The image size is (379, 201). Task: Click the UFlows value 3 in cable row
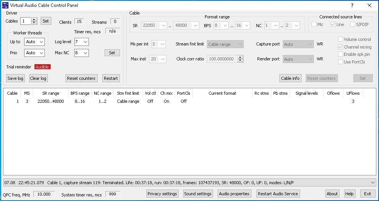(x=353, y=102)
